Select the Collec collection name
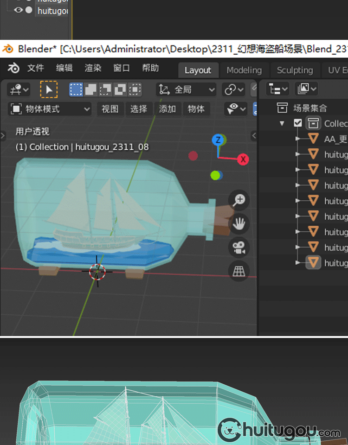Viewport: 348px width, 445px height. (336, 123)
